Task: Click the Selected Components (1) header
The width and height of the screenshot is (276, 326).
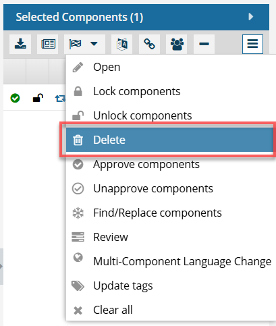Action: (80, 17)
